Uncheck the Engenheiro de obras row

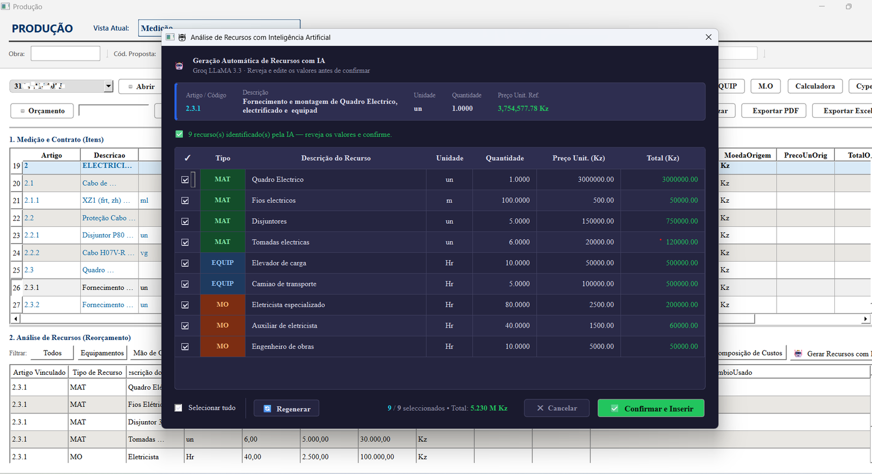coord(185,347)
